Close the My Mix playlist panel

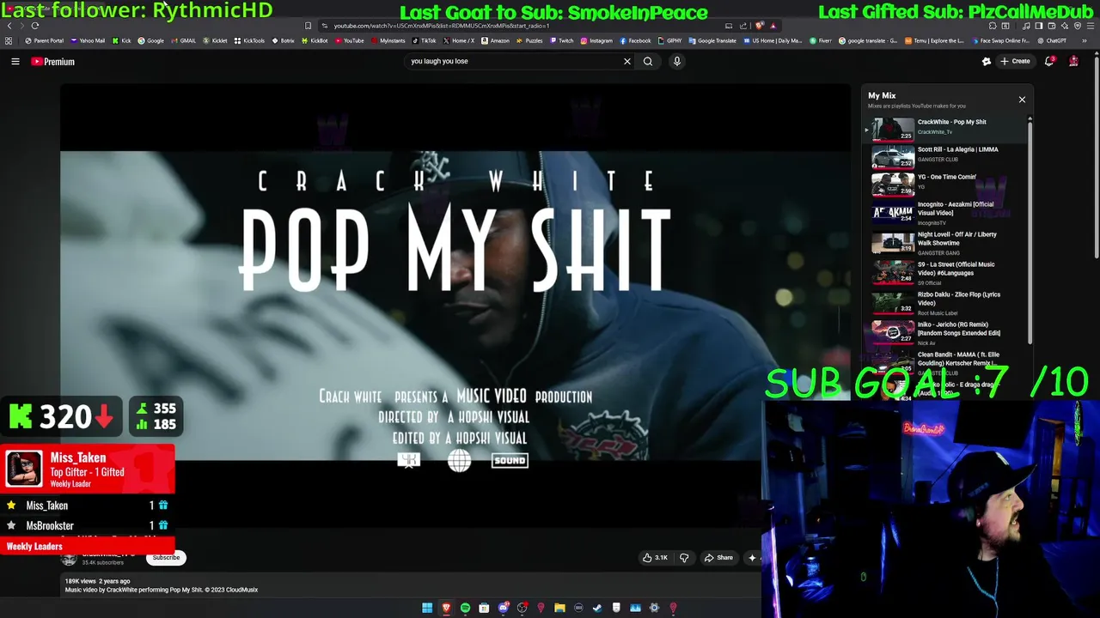[x=1022, y=100]
